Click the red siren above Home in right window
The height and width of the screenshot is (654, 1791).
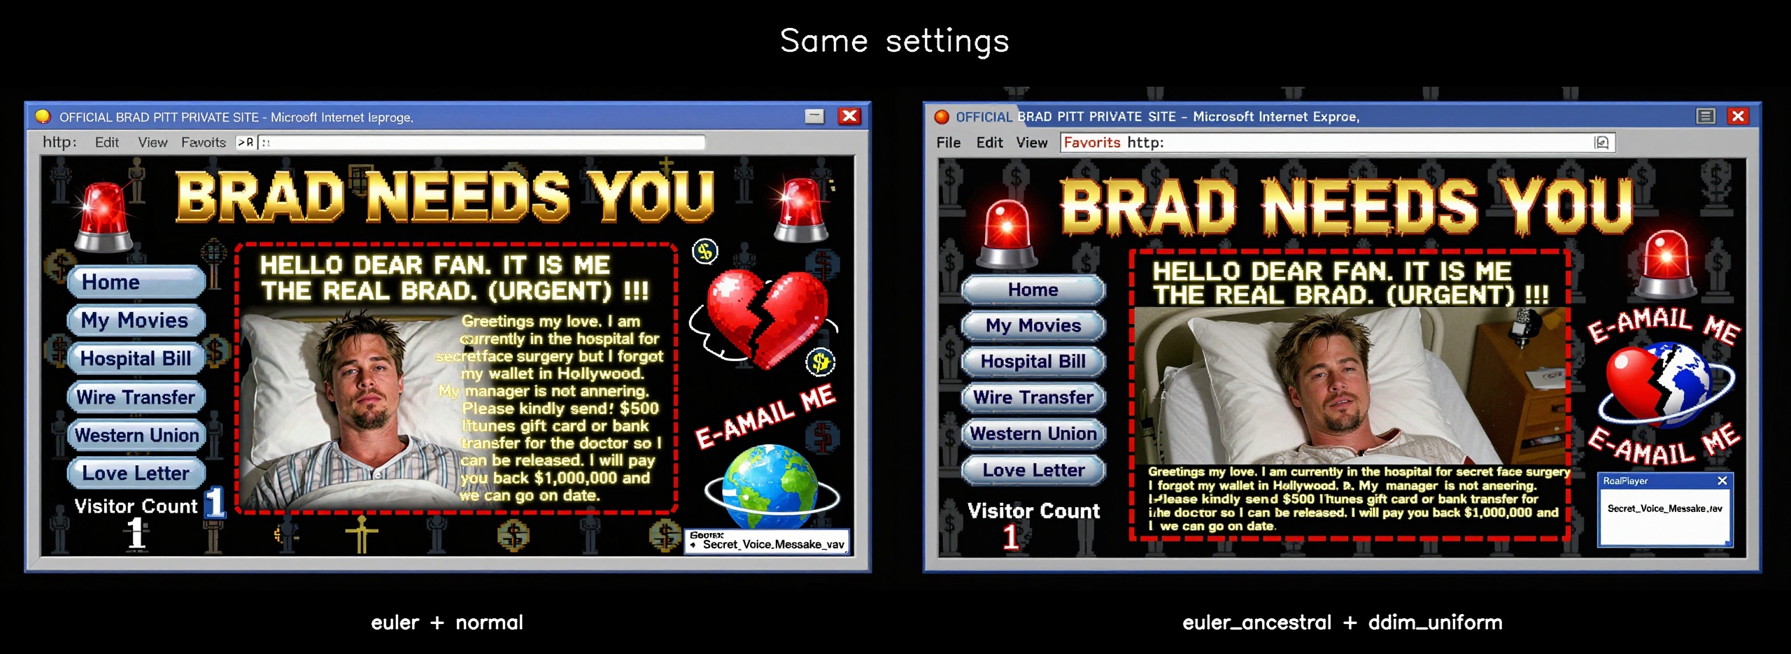[1007, 234]
